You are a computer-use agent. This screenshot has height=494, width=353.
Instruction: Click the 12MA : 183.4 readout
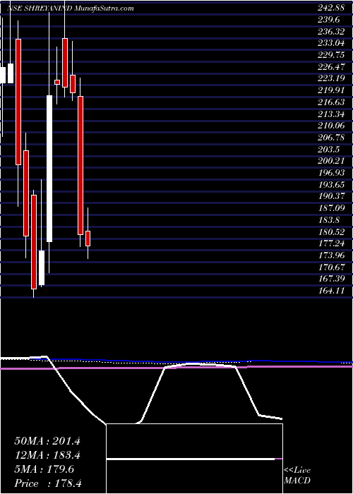(x=47, y=455)
